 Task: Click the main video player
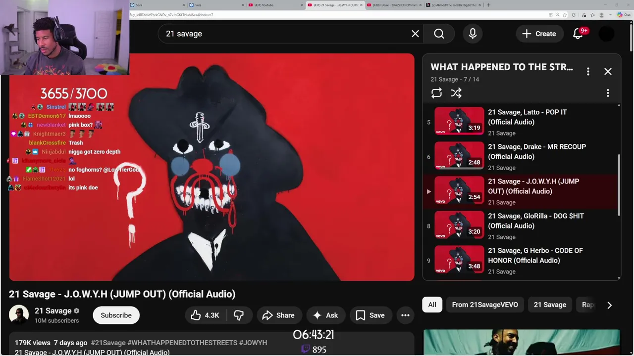point(211,167)
